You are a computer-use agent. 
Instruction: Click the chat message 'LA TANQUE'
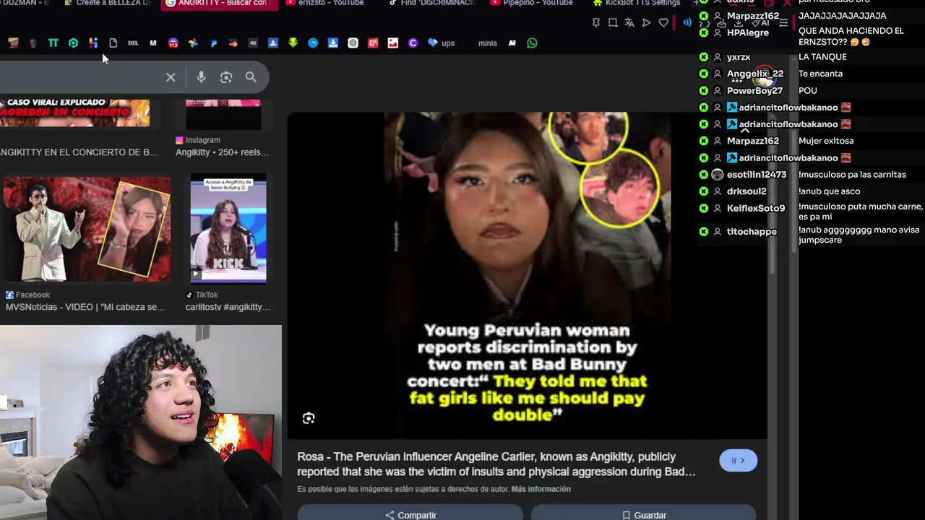(x=822, y=57)
